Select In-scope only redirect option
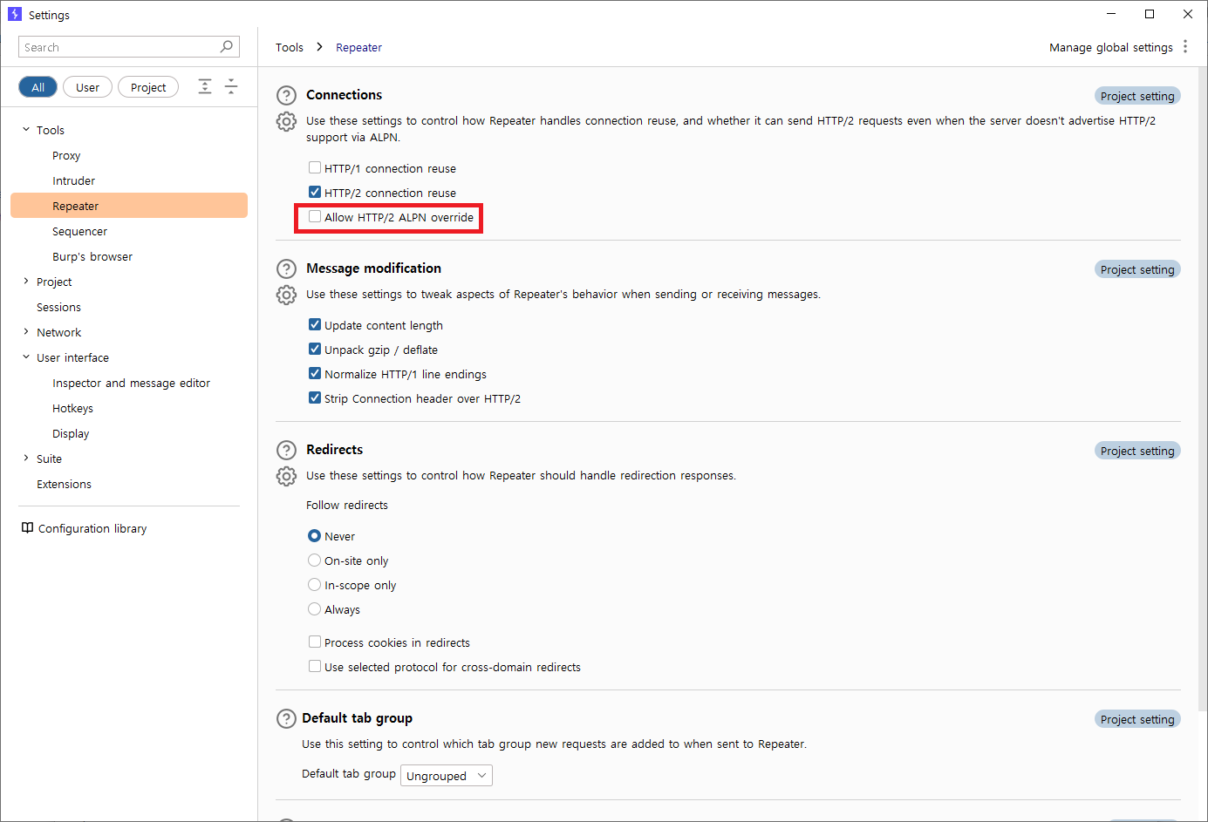Image resolution: width=1208 pixels, height=822 pixels. pos(314,584)
